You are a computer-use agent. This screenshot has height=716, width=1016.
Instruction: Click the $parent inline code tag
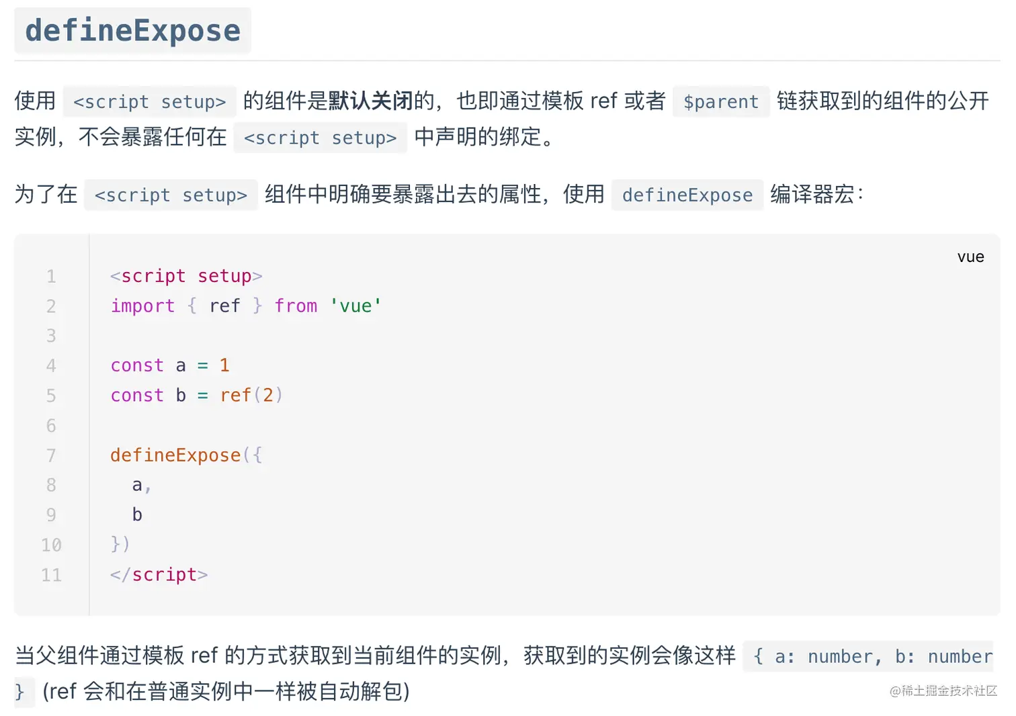point(721,101)
